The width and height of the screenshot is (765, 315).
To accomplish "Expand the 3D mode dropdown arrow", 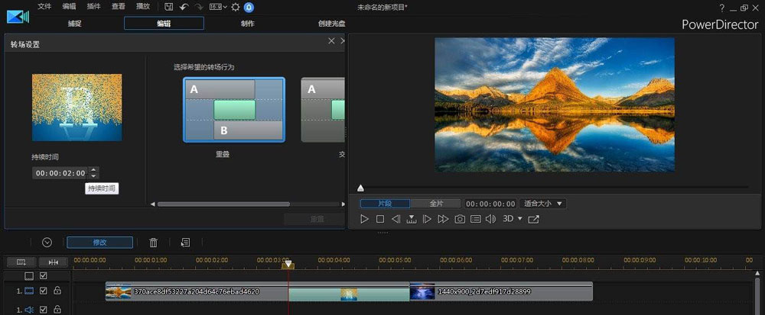I will (x=520, y=219).
